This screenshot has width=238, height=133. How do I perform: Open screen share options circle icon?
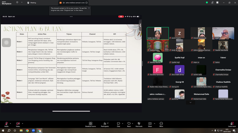click(x=87, y=3)
